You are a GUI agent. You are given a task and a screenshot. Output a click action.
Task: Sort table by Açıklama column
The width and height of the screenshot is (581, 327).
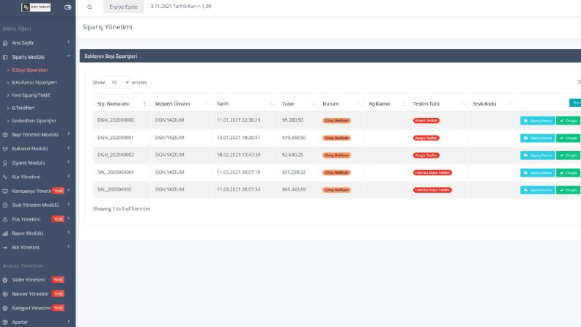pos(386,104)
